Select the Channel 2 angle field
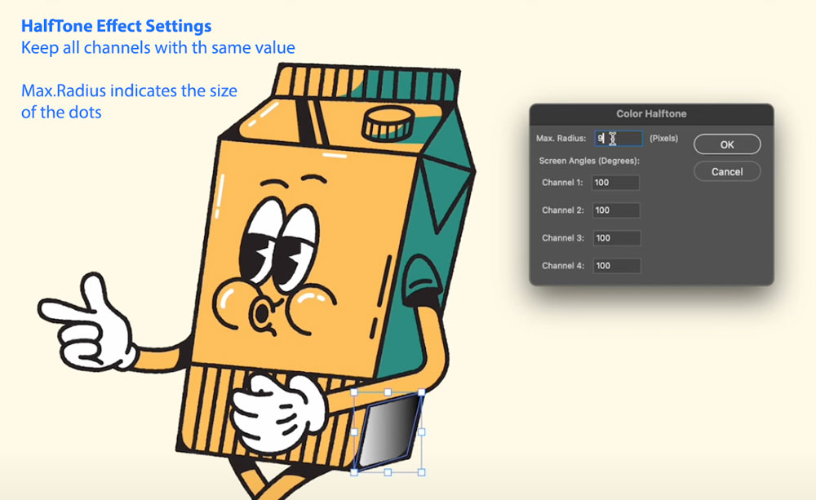The width and height of the screenshot is (816, 500). pos(616,210)
